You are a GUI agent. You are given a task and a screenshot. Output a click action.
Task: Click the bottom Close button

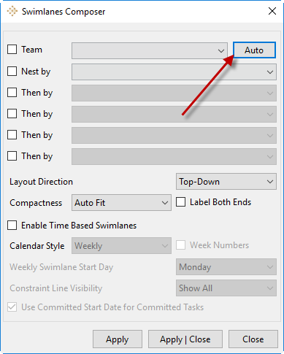click(253, 339)
